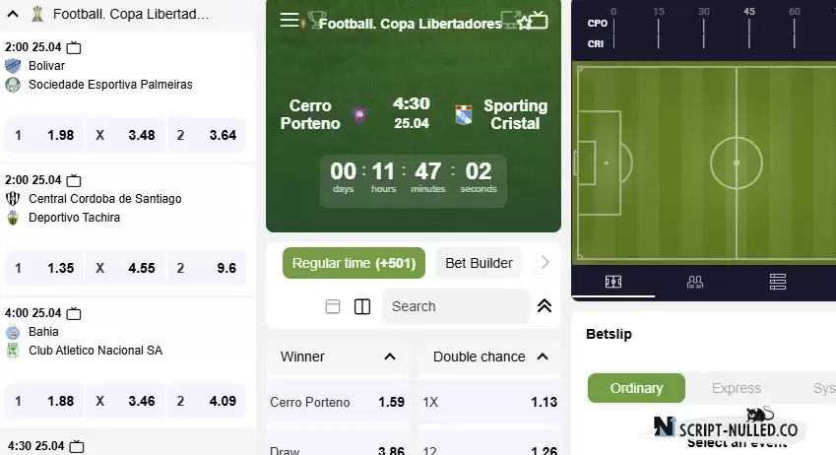The image size is (836, 455).
Task: Show the statistics list tab icon
Action: 778,282
